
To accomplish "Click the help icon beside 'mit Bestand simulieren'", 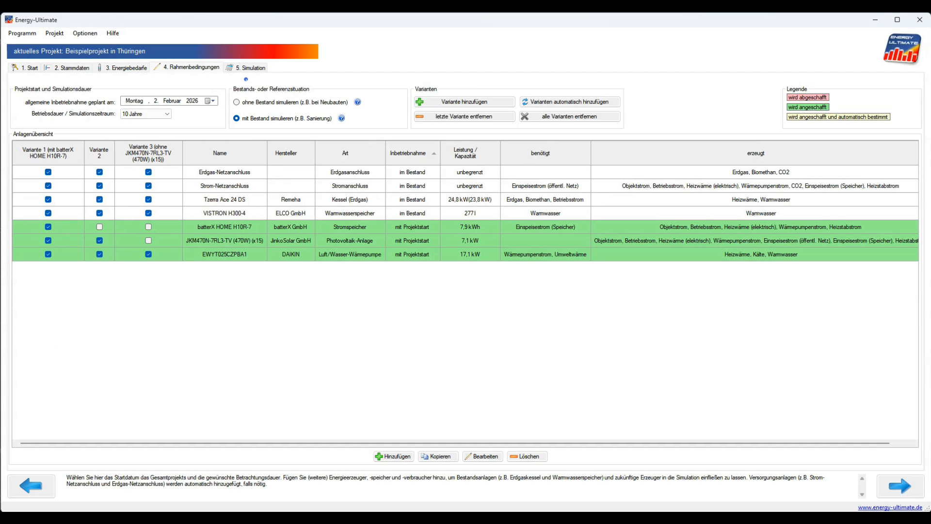I will pos(341,118).
